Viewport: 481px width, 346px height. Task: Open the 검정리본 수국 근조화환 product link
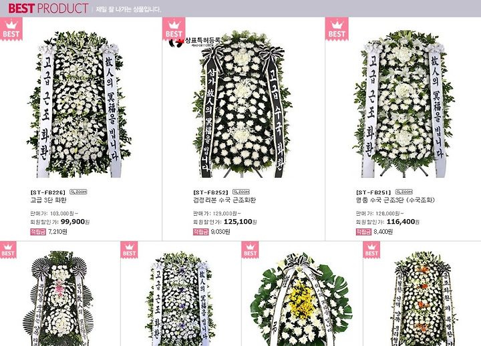tap(224, 200)
